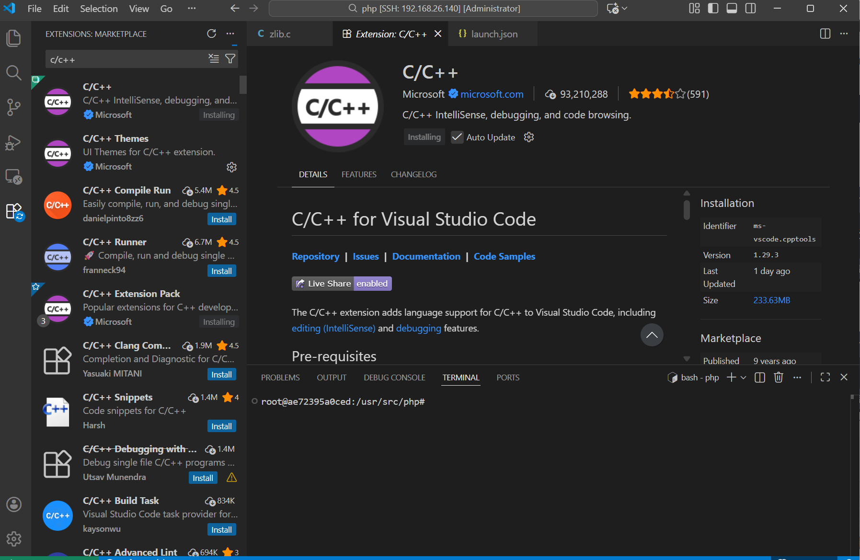Screen dimensions: 860x560
Task: Install C/C++ Build Task extension
Action: (222, 529)
